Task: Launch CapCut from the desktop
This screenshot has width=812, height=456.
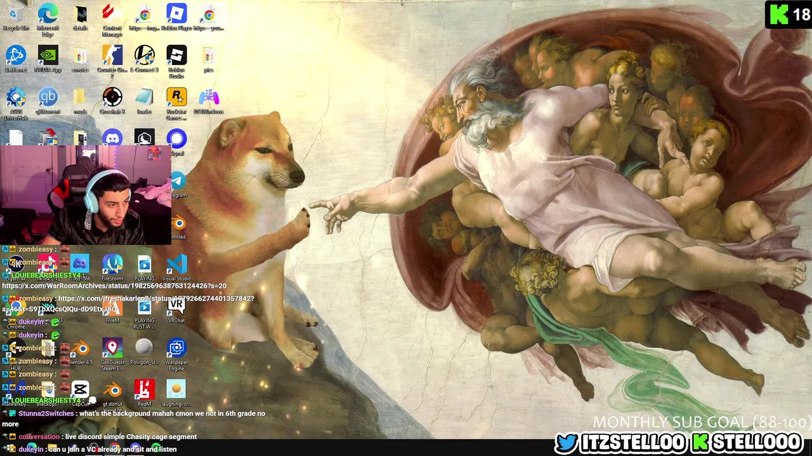Action: click(x=81, y=394)
